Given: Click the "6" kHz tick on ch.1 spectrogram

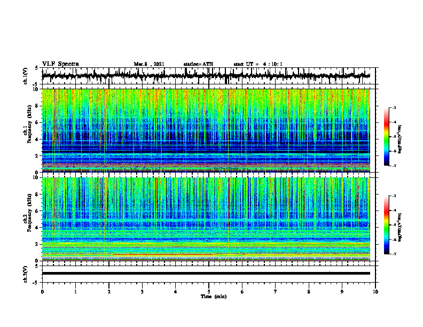Looking at the screenshot, I should pos(37,122).
